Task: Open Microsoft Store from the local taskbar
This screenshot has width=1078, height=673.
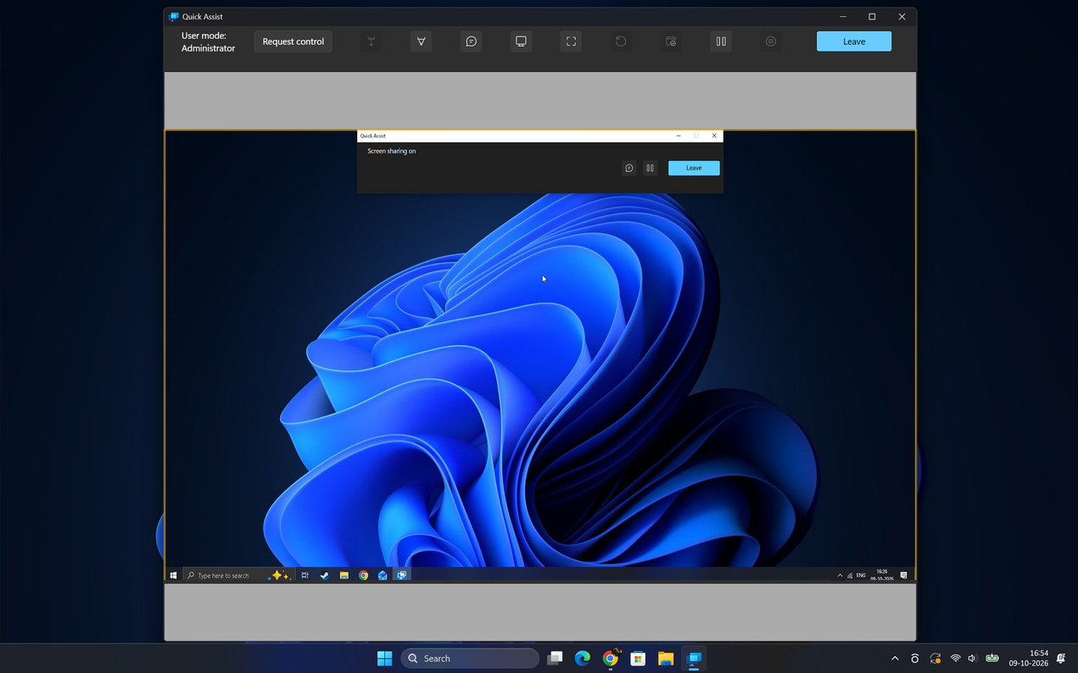Action: click(638, 659)
